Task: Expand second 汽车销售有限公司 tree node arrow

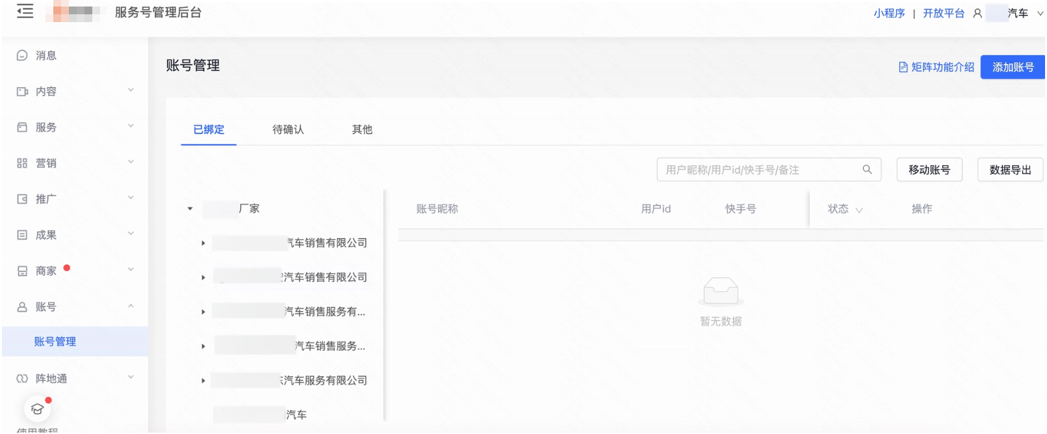Action: coord(203,277)
